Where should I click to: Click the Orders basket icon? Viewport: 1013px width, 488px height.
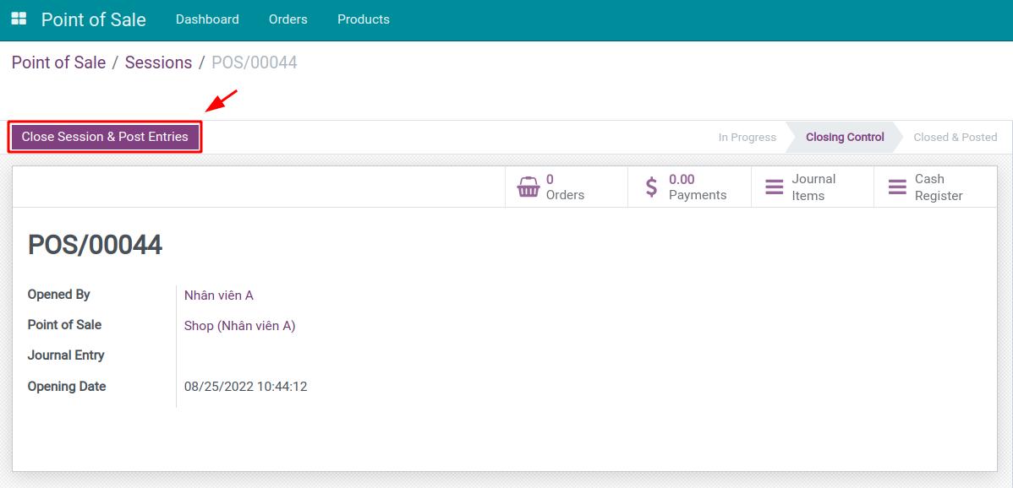pos(528,187)
